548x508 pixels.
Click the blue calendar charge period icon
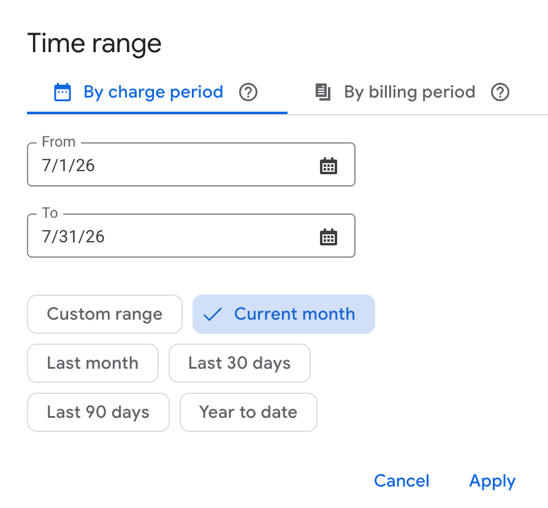[63, 93]
